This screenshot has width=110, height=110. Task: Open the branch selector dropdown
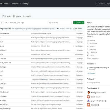point(2,22)
